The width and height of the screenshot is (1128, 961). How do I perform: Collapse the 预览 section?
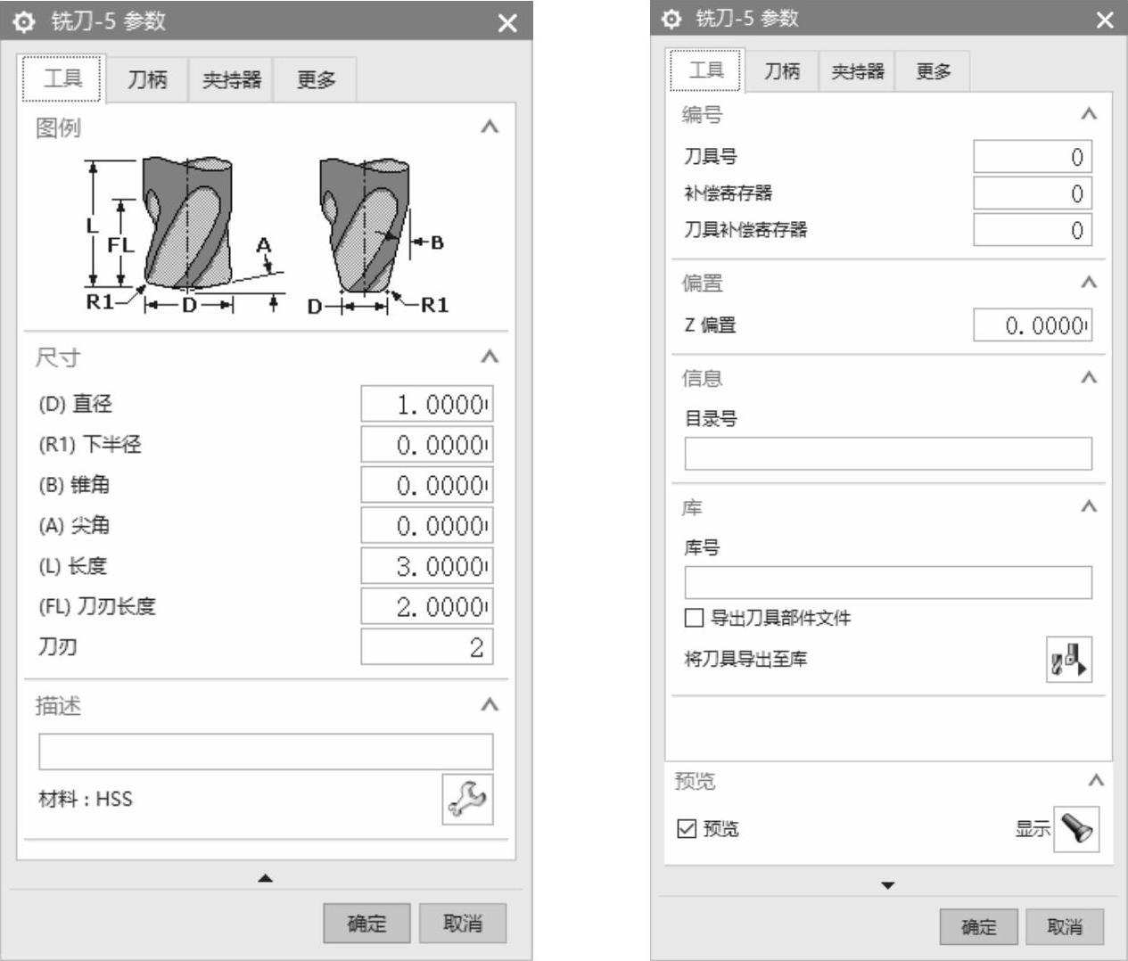[1096, 781]
